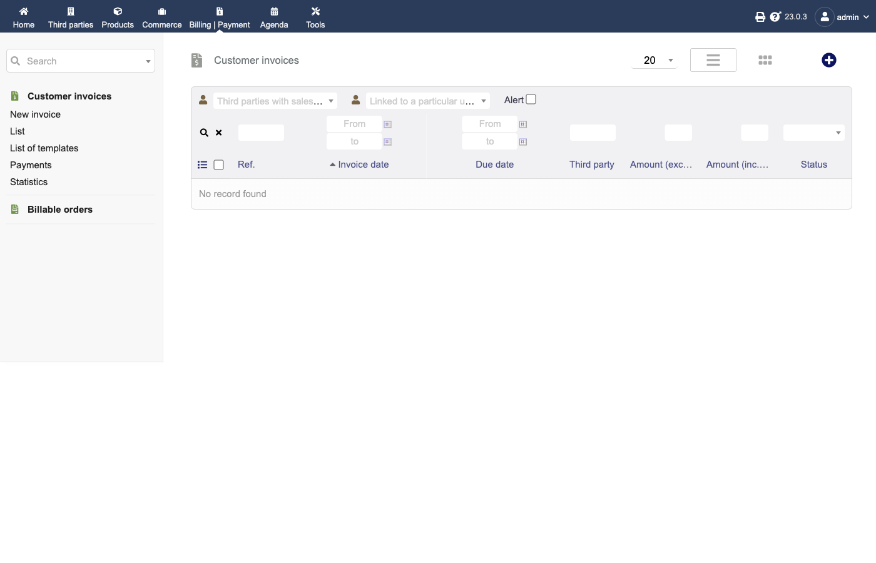The height and width of the screenshot is (563, 876).
Task: Open List of templates link
Action: click(44, 148)
